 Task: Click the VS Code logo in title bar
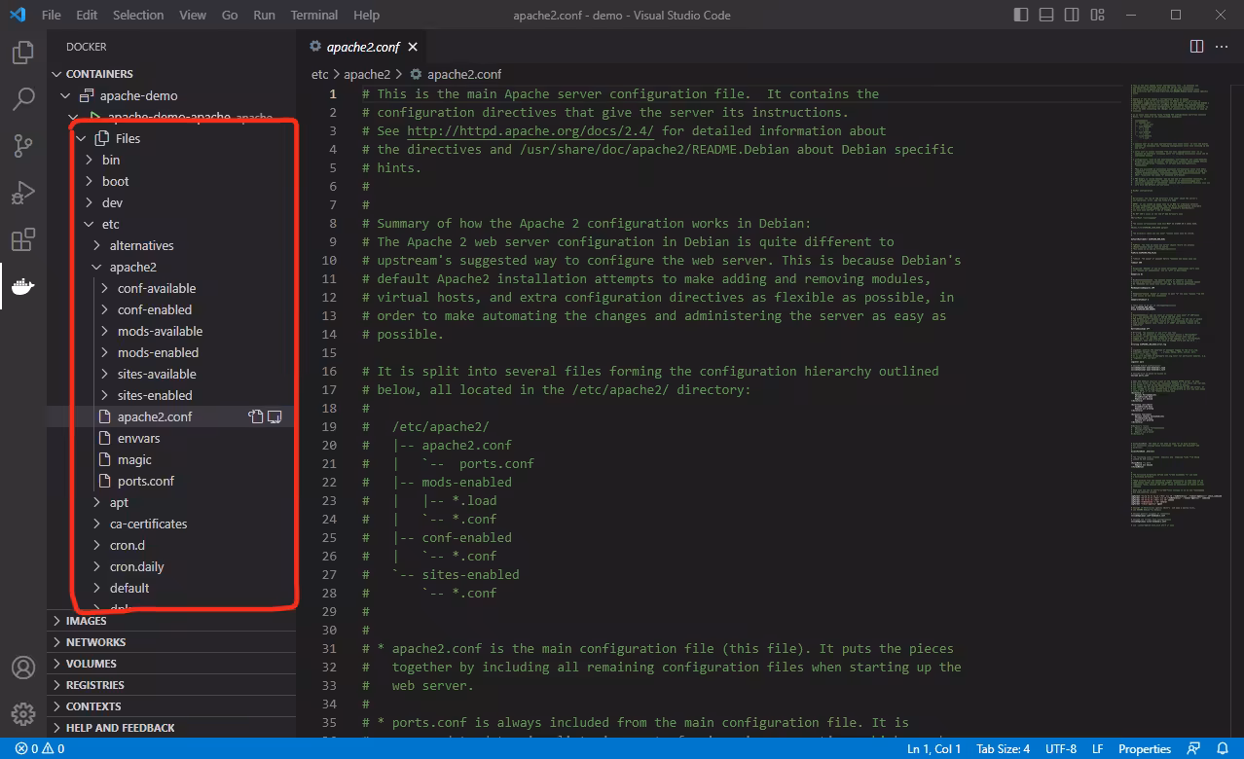pos(18,15)
